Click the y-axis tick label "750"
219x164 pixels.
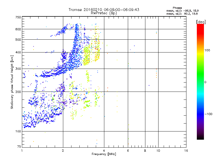click(18, 17)
